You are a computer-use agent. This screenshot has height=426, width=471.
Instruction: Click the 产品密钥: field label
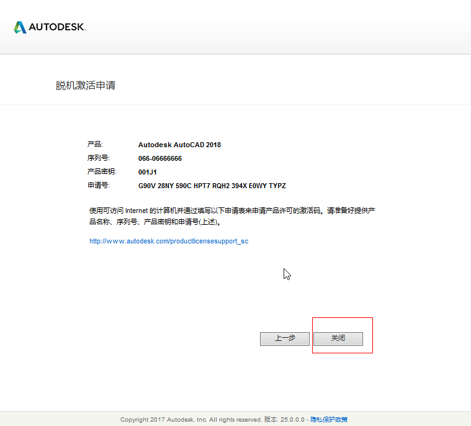102,172
